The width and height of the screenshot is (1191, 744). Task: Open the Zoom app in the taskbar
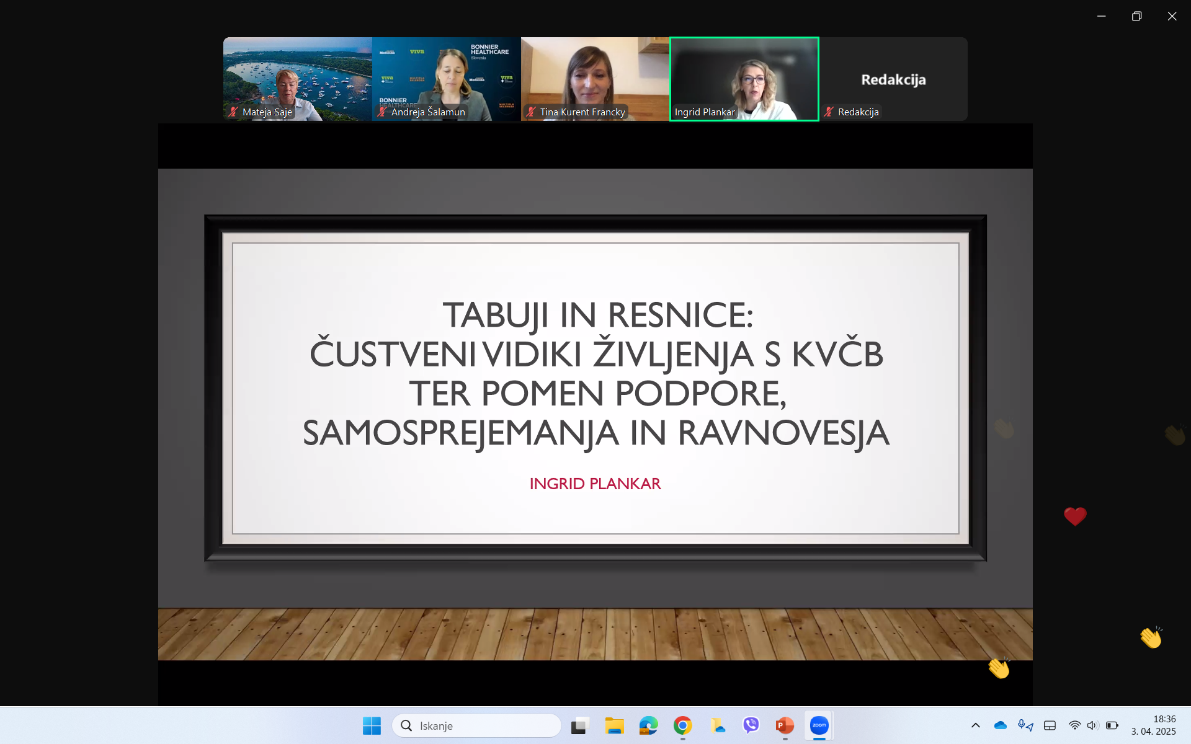pos(819,725)
